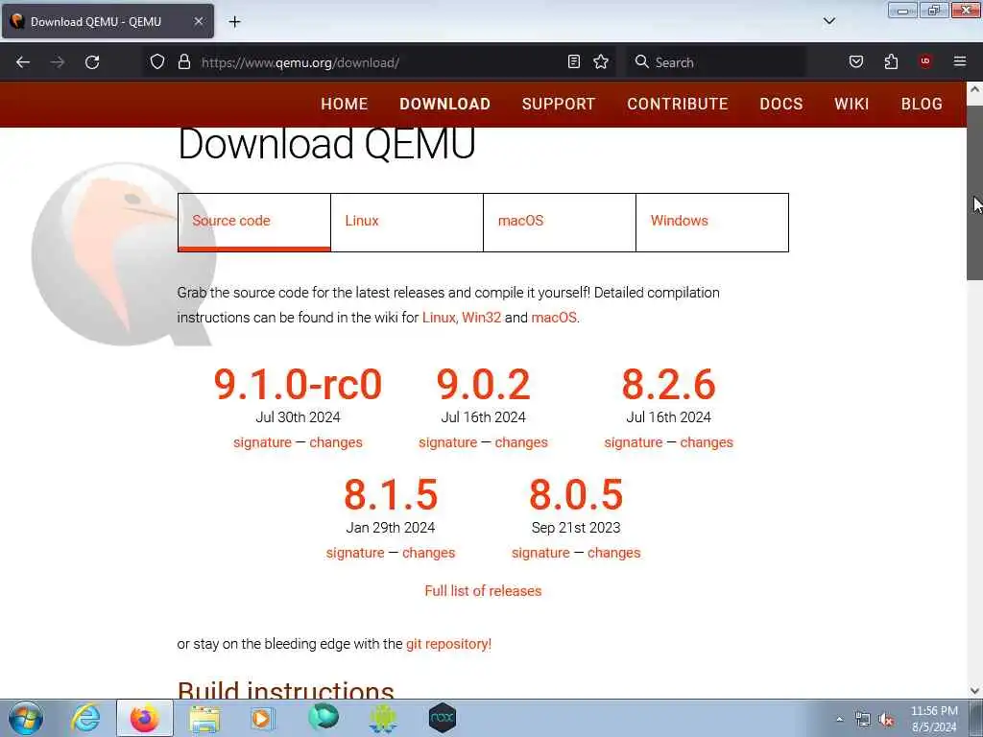Open the Win32 wiki compilation link
The image size is (983, 737).
tap(482, 318)
